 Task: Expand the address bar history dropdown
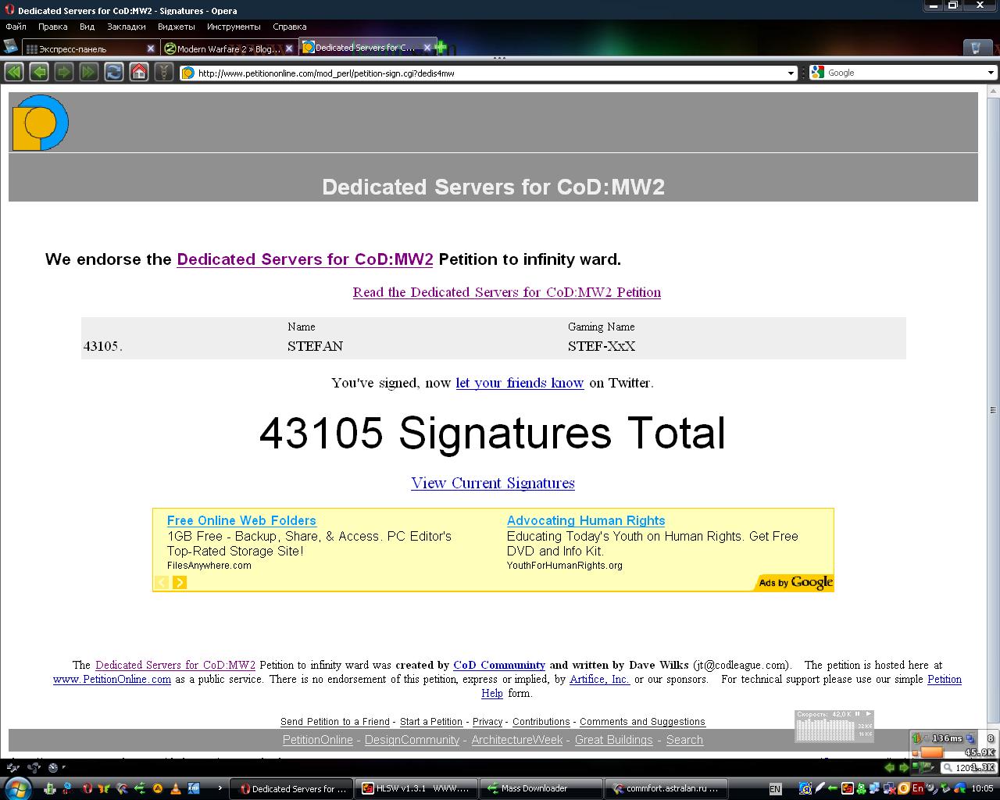pyautogui.click(x=791, y=73)
